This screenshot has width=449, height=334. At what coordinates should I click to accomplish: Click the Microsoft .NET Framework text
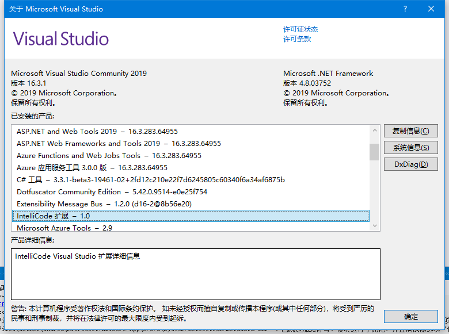click(328, 74)
